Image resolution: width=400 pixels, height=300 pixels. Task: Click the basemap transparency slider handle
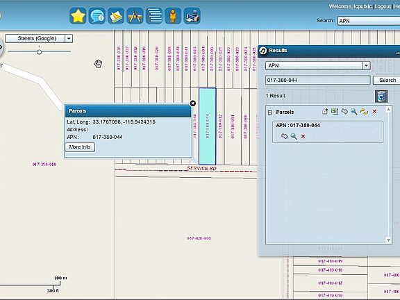(x=39, y=52)
